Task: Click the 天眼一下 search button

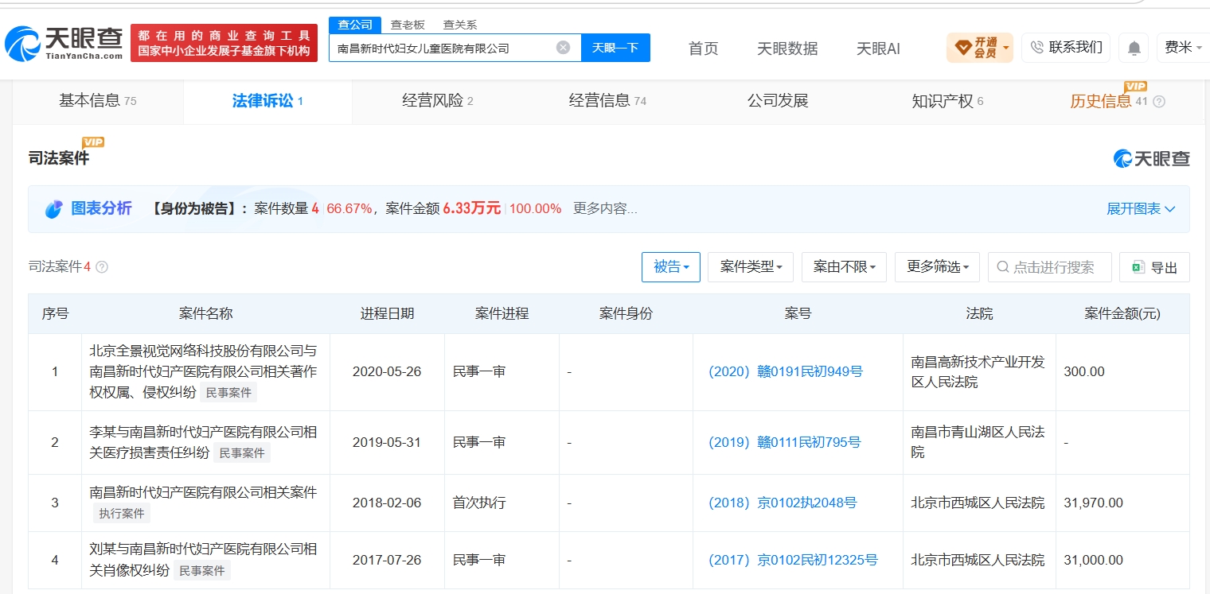Action: 615,48
